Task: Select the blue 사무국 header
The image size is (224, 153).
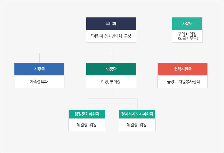Action: 39,69
